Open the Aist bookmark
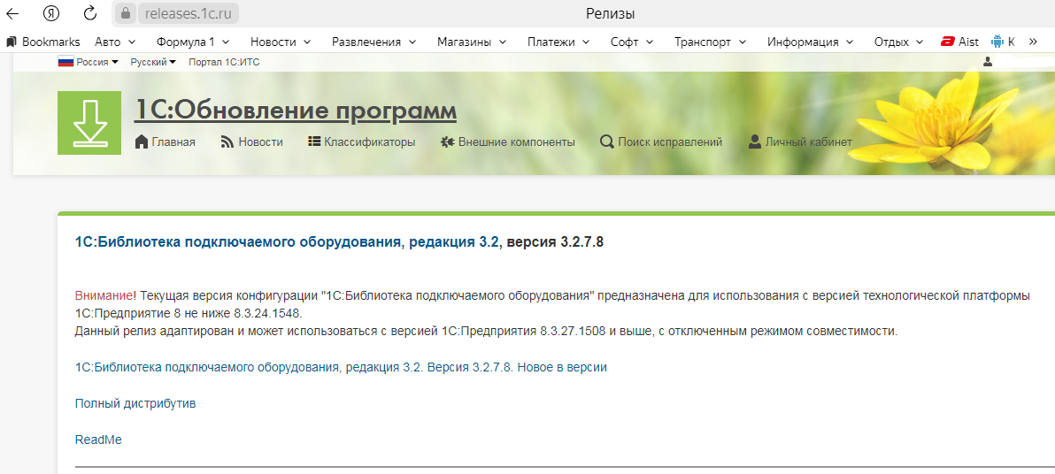Screen dimensions: 1055x474 (x=960, y=42)
